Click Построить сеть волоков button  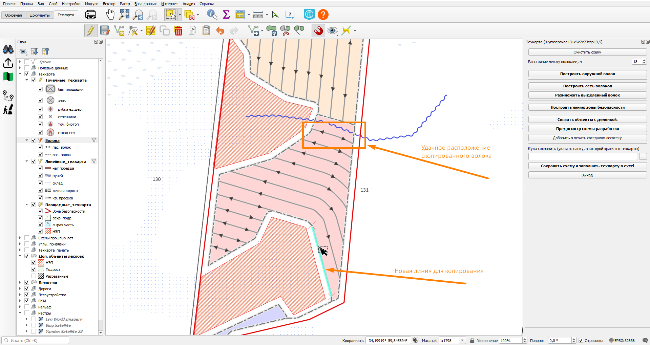[x=587, y=86]
